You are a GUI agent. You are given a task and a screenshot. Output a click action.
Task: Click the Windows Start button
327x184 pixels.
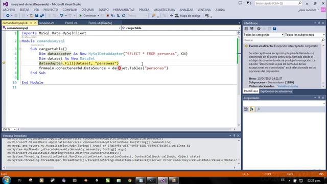pos(6,180)
